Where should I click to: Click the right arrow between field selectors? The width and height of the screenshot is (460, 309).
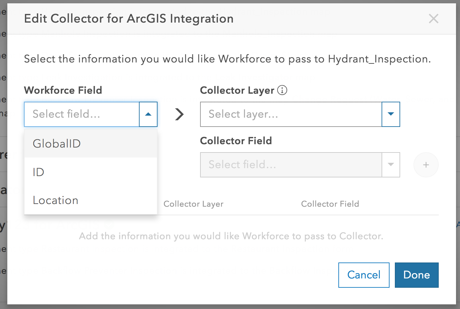(x=179, y=114)
